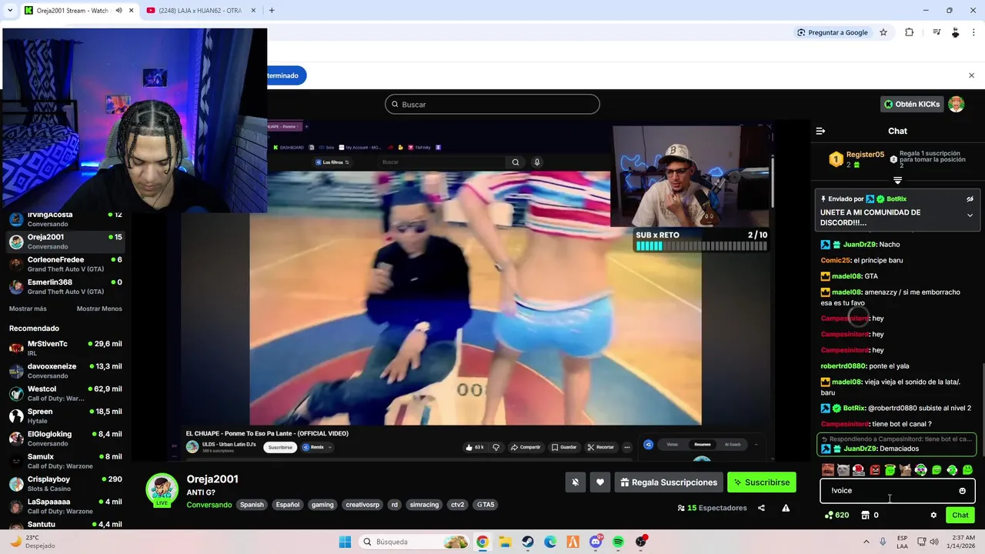The image size is (985, 554).
Task: Open the tab search dropdown arrow
Action: point(10,11)
